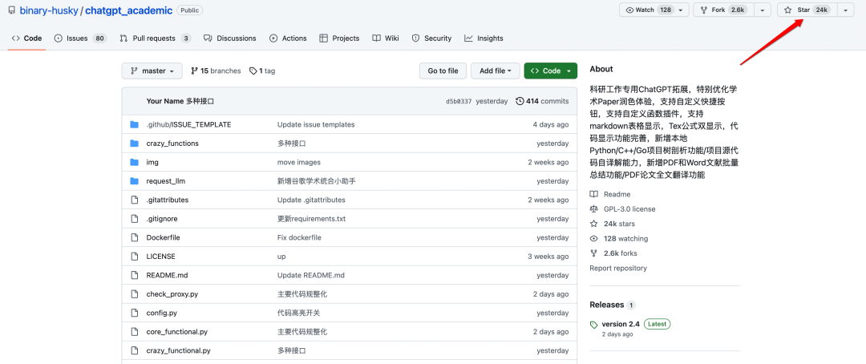Click the README.md file icon
This screenshot has height=364, width=866.
click(x=134, y=275)
